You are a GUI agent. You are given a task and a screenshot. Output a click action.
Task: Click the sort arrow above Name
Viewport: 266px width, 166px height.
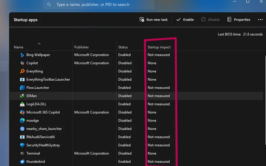pos(39,44)
